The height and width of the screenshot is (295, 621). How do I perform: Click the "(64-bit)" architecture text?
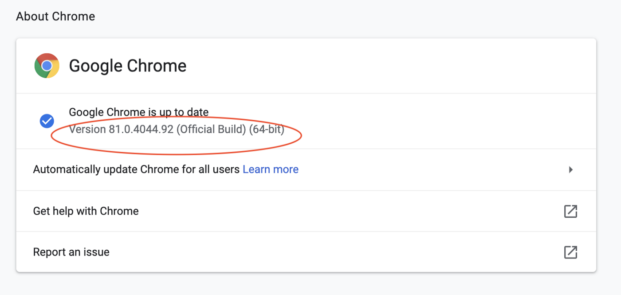266,130
